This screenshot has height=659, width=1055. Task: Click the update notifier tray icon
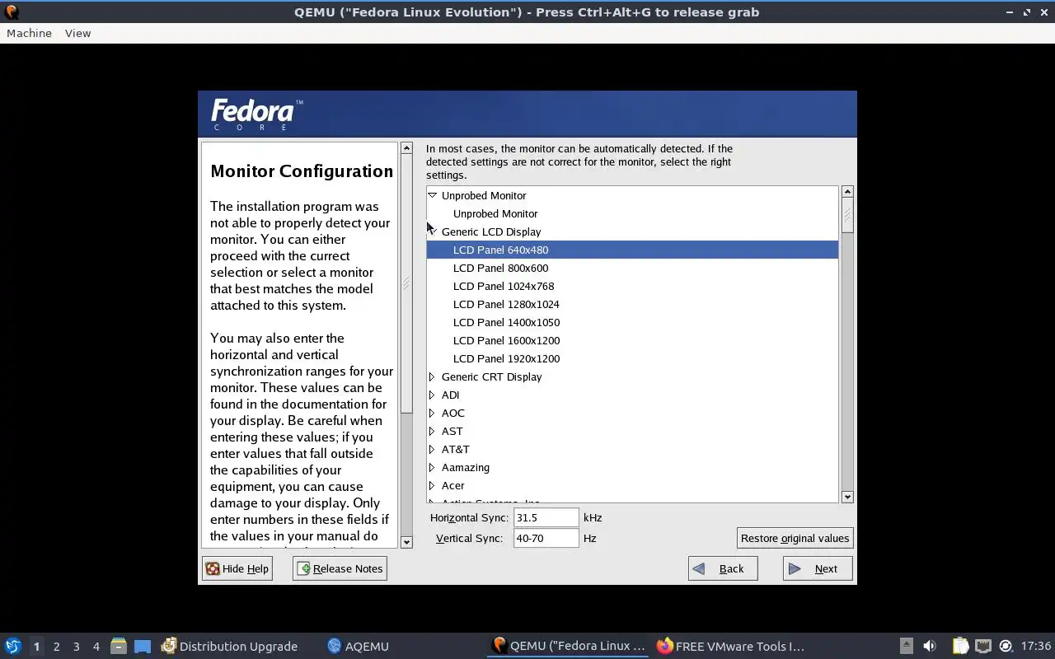pos(1006,646)
